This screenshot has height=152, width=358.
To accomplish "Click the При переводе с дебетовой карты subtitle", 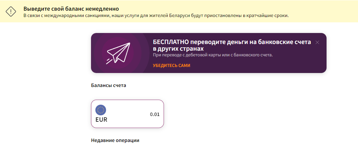I will (x=213, y=55).
